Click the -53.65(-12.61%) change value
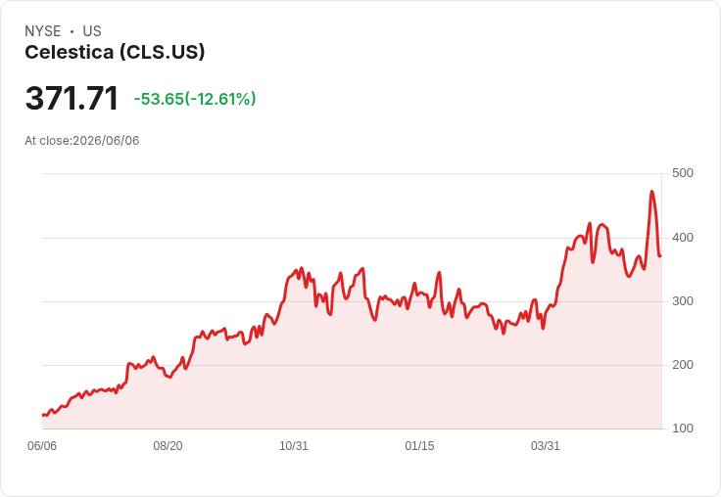Viewport: 721px width, 497px height. (195, 99)
